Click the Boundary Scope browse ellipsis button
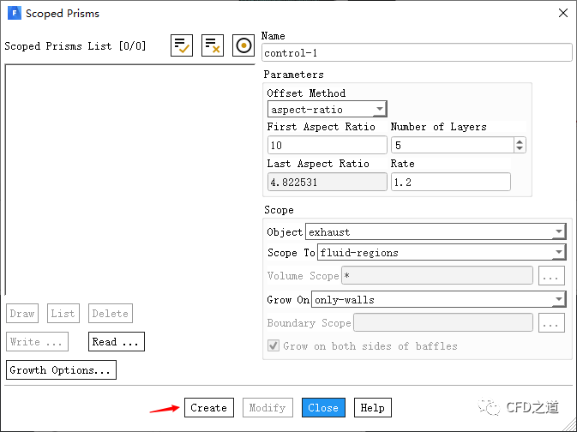 coord(551,322)
